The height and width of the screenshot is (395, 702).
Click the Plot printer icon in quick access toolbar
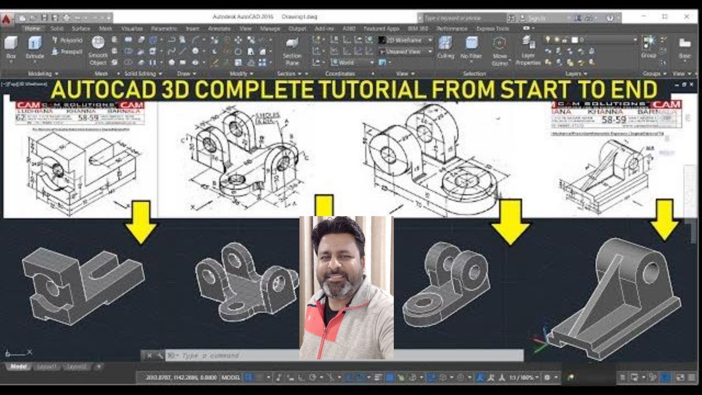click(x=66, y=18)
